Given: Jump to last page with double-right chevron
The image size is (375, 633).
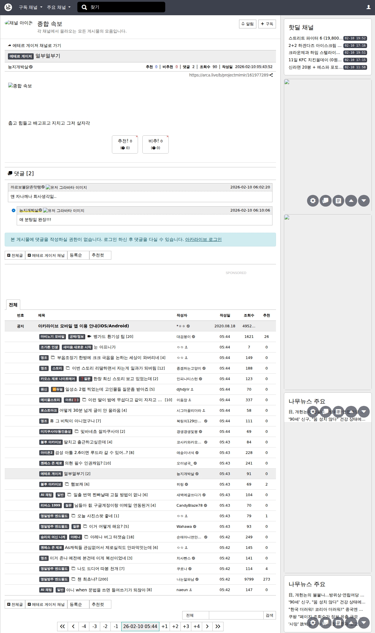Looking at the screenshot, I should click(x=218, y=626).
